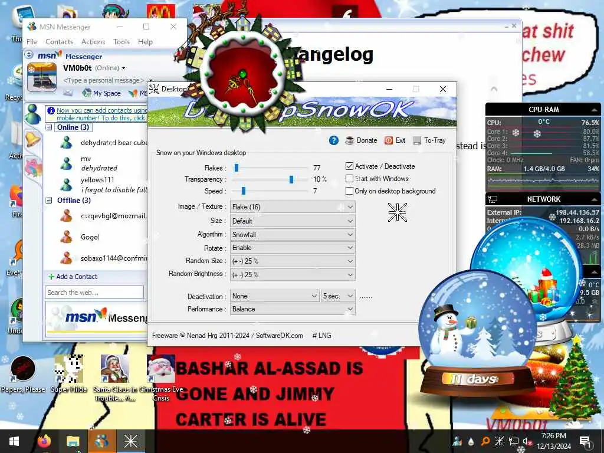Image resolution: width=604 pixels, height=453 pixels.
Task: Click the snowflake preview image in DesktopSnowOK
Action: tap(397, 212)
